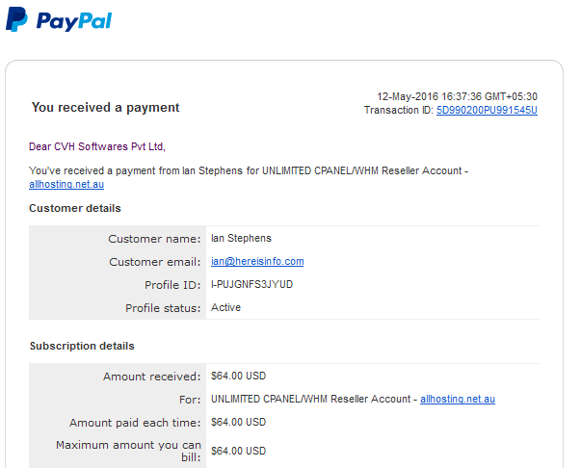Select customer name value Ian Stephens
The image size is (581, 468).
click(x=241, y=238)
